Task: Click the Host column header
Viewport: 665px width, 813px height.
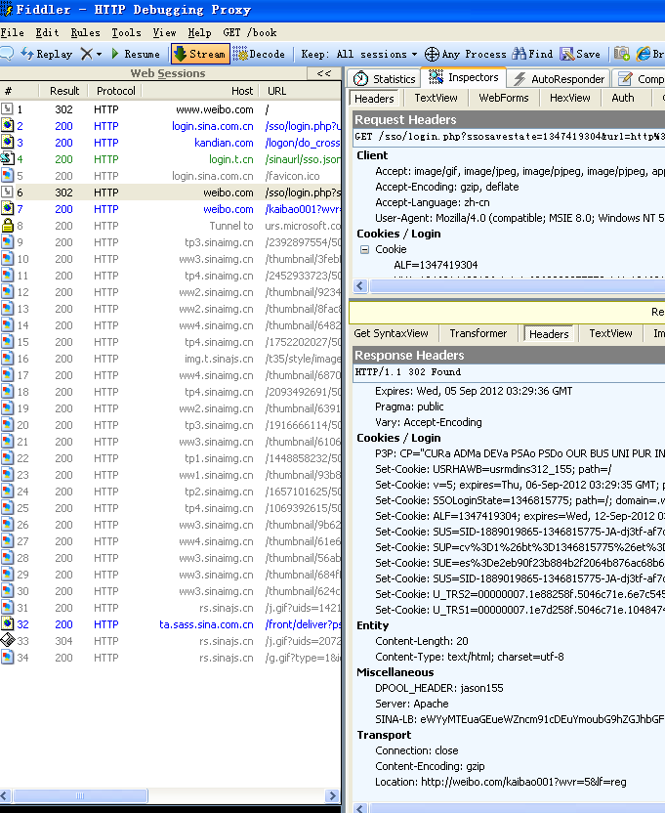Action: pos(242,91)
